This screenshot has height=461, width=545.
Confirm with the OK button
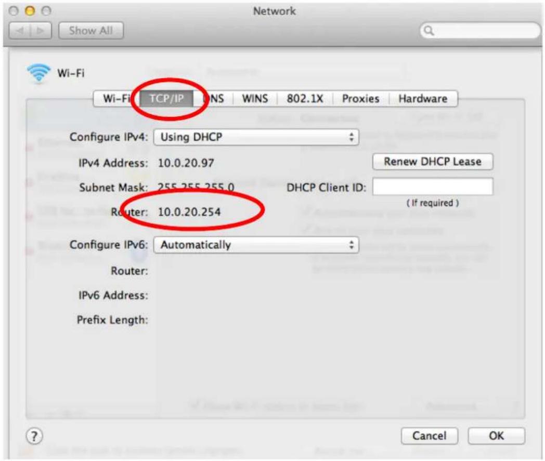[x=496, y=436]
